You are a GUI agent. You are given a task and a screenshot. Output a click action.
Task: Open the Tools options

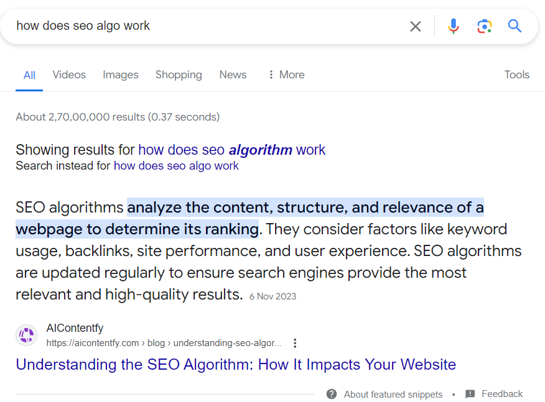(x=516, y=75)
